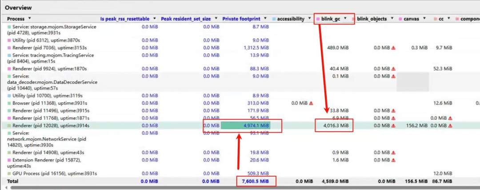Image resolution: width=480 pixels, height=190 pixels.
Task: Click the 0.3 MiB canvas cell
Action: pyautogui.click(x=420, y=48)
